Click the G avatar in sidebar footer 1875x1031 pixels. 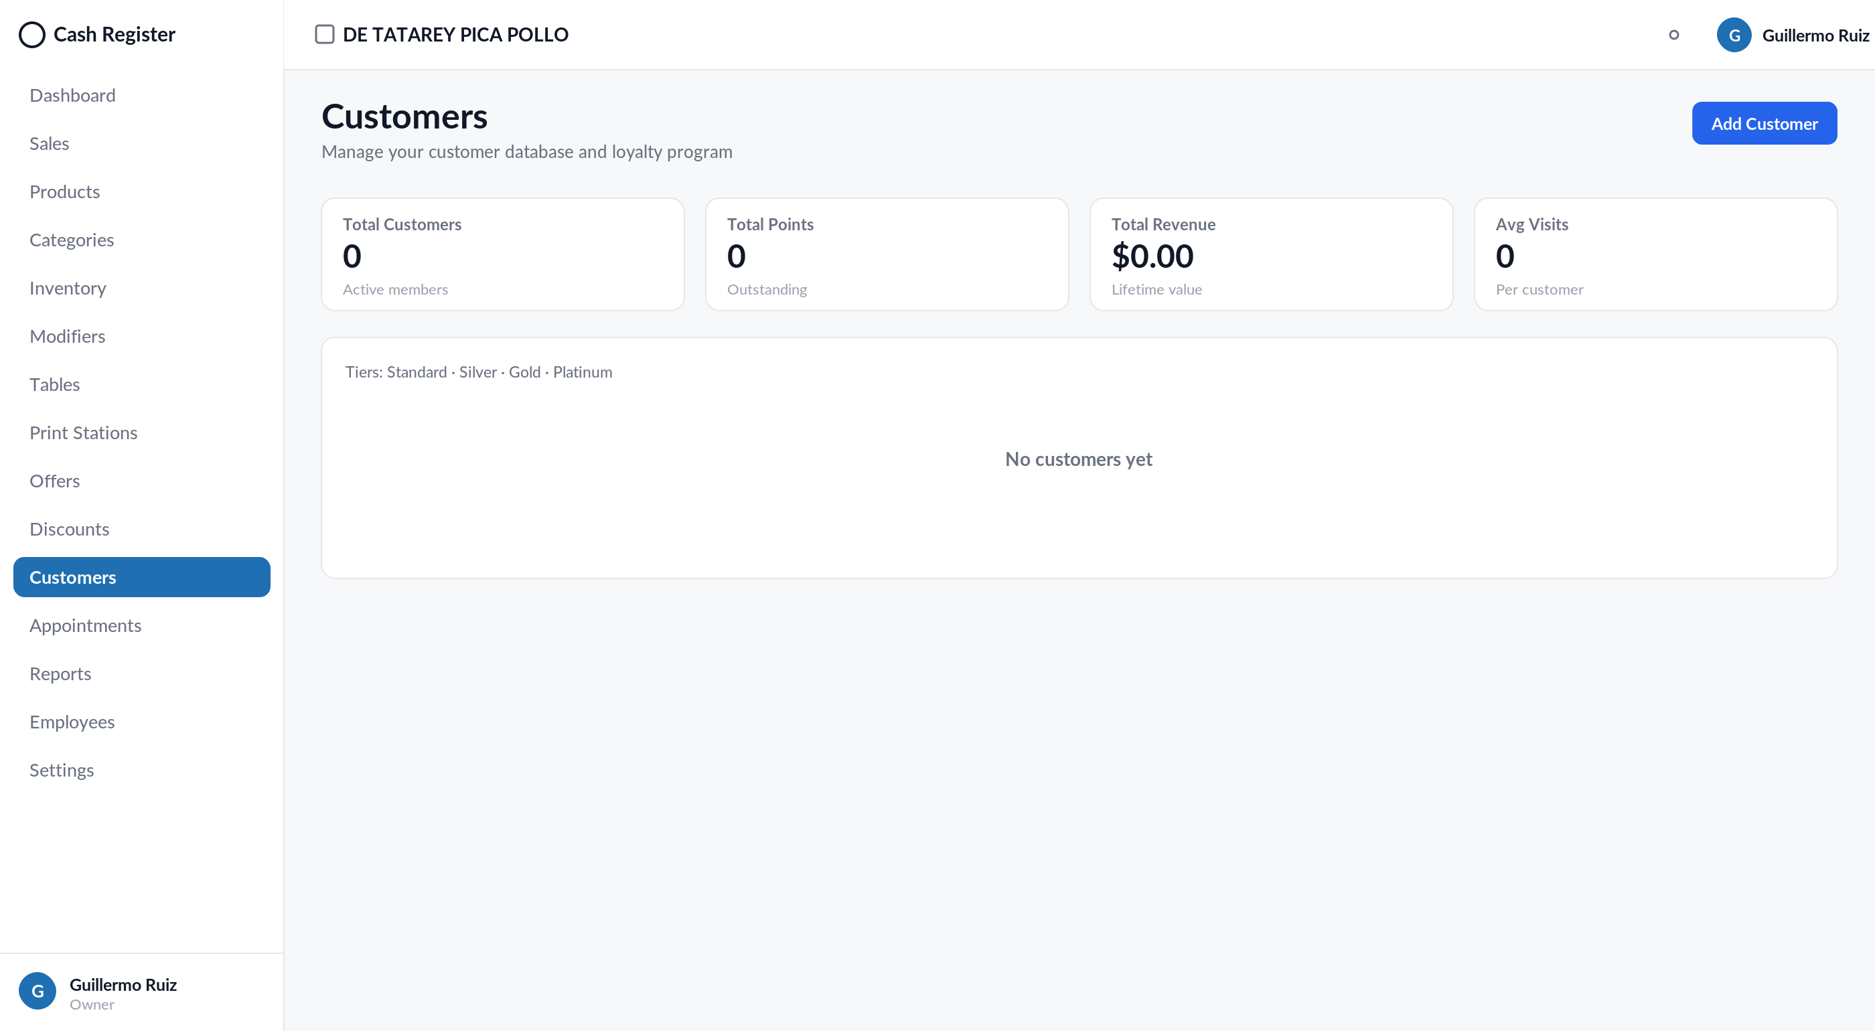pos(37,991)
